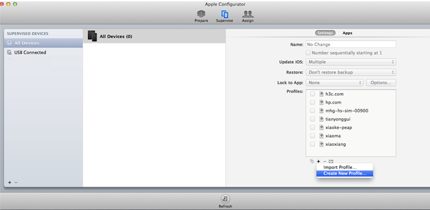This screenshot has width=430, height=210.
Task: Click the duplicate profile icon below list
Action: click(x=312, y=161)
